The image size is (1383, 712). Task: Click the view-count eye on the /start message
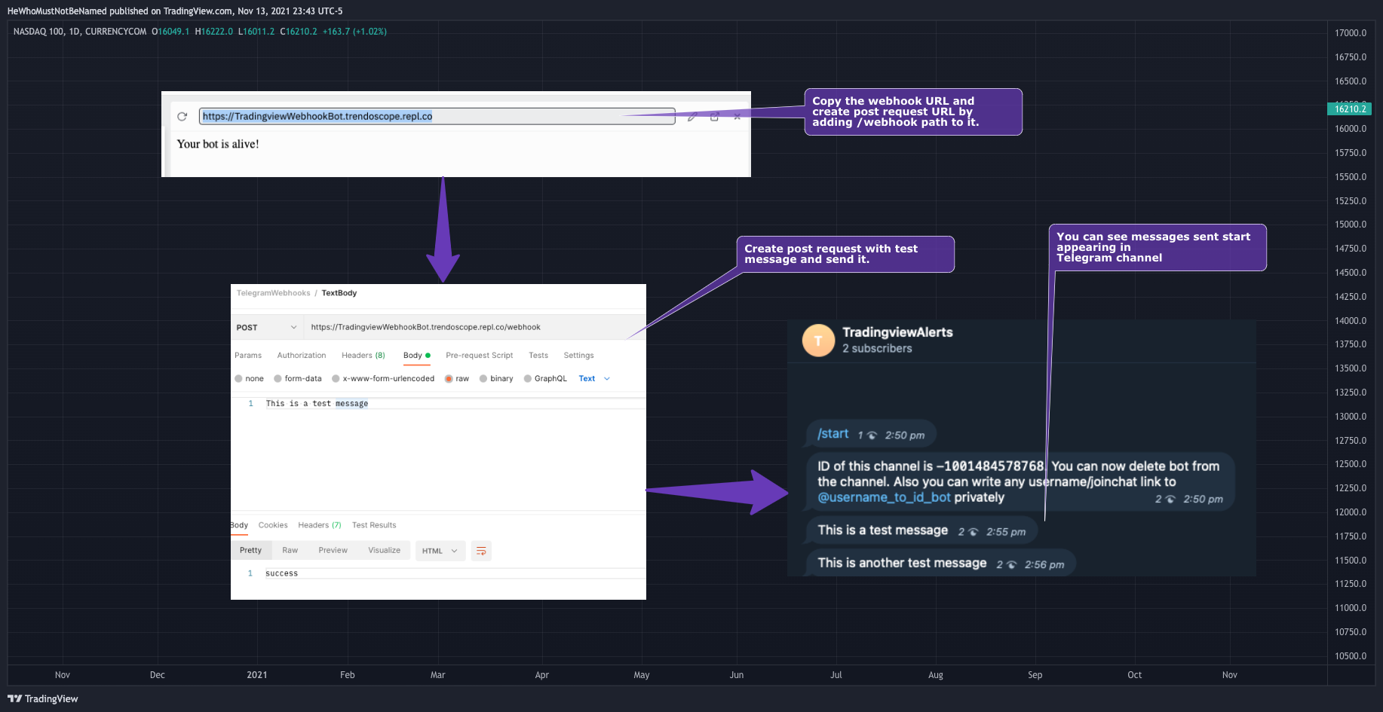coord(872,435)
